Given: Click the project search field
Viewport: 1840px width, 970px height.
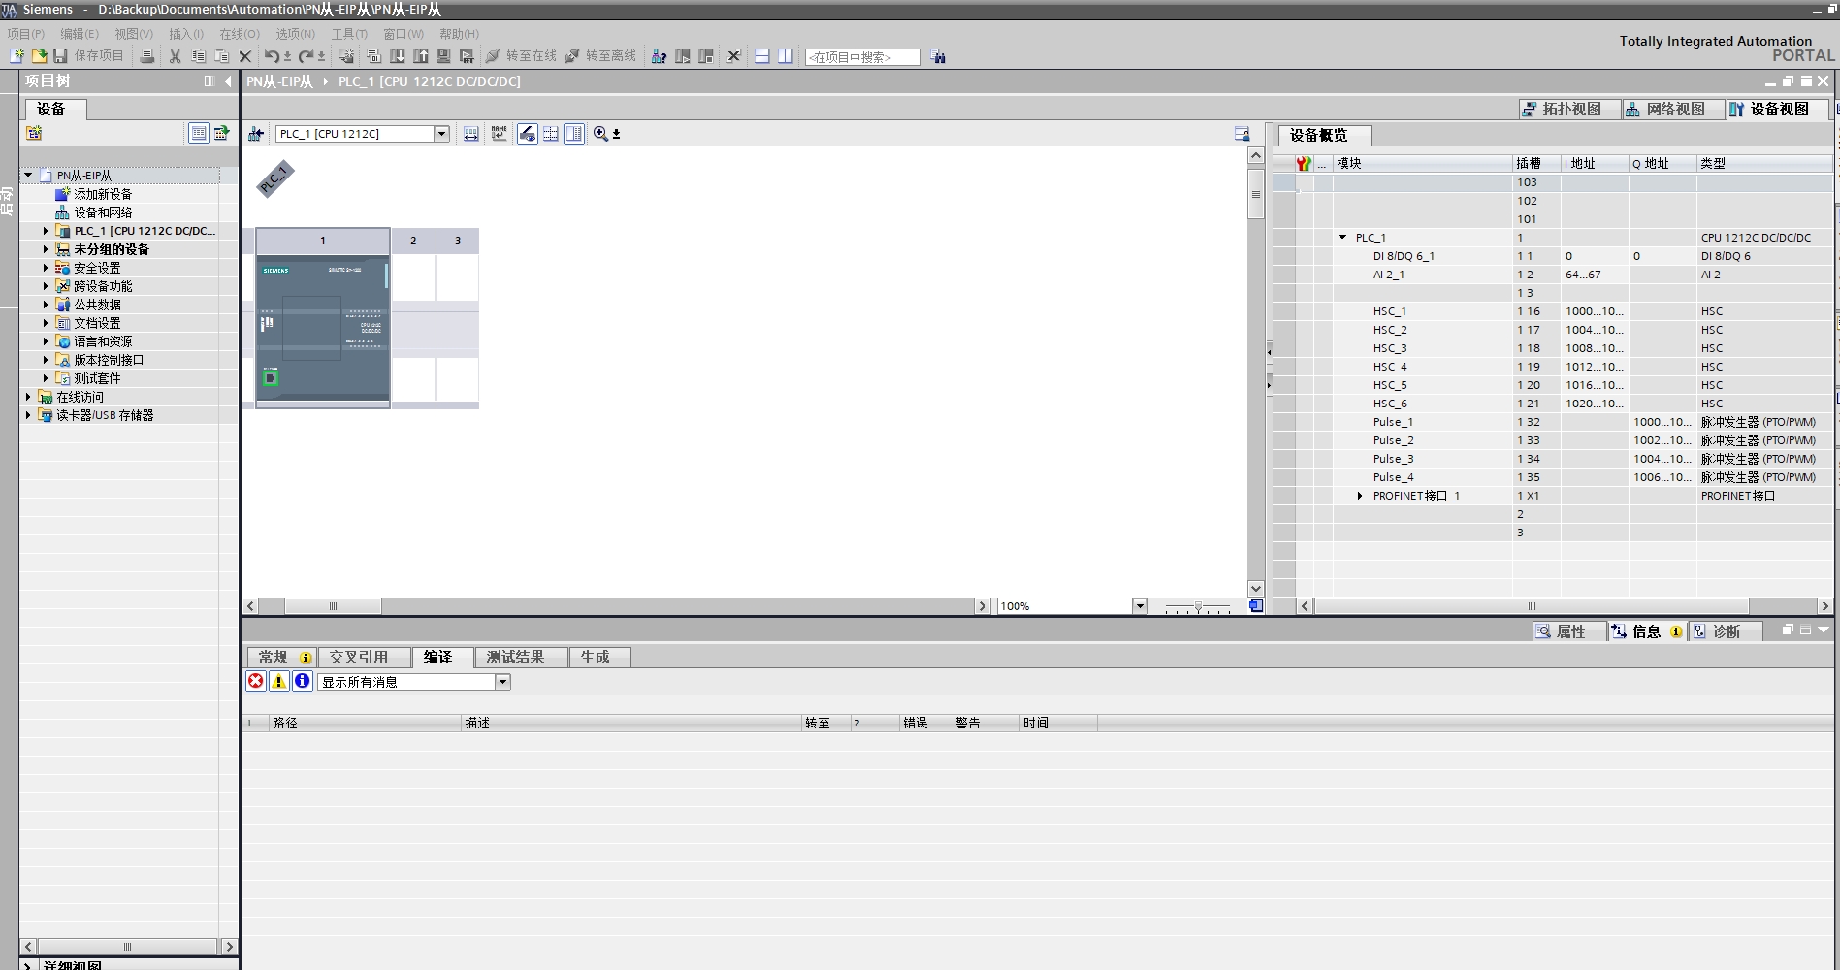Looking at the screenshot, I should click(862, 57).
